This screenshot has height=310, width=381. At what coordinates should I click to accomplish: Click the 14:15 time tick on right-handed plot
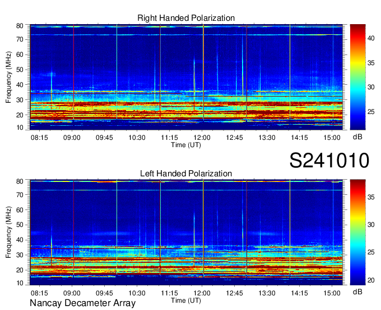point(299,138)
